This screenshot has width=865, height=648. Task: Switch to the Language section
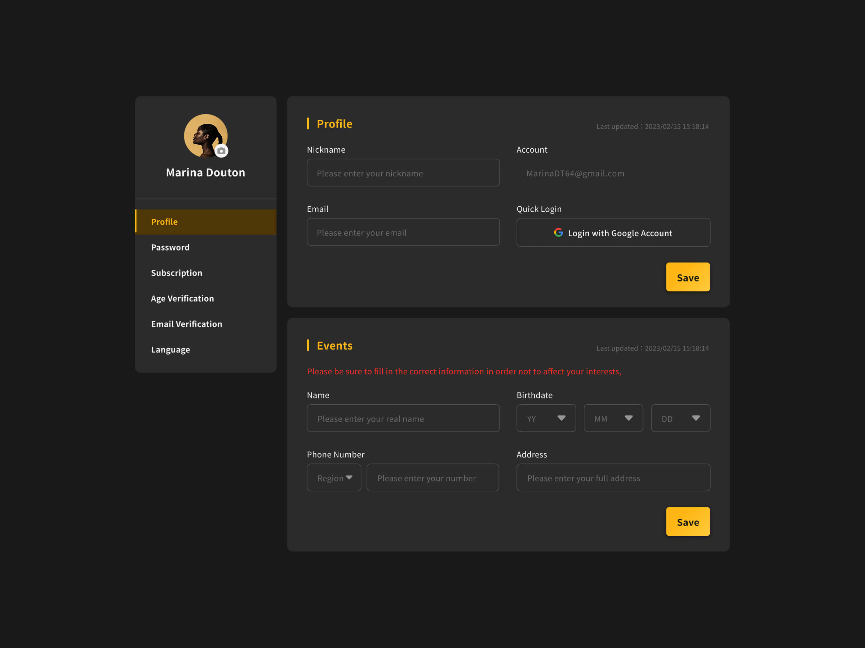[x=170, y=350]
